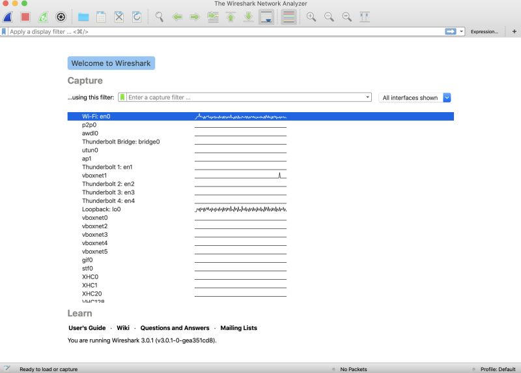Select Thunderbolt 2: en2 interface
This screenshot has height=373, width=521.
tap(260, 184)
